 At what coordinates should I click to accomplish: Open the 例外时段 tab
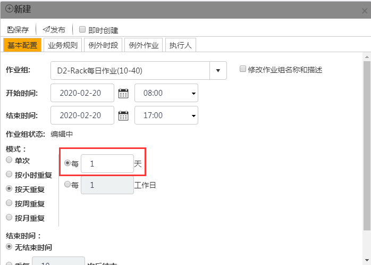[103, 45]
